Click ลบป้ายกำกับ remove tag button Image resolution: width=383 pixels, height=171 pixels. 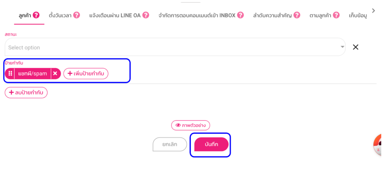[26, 92]
